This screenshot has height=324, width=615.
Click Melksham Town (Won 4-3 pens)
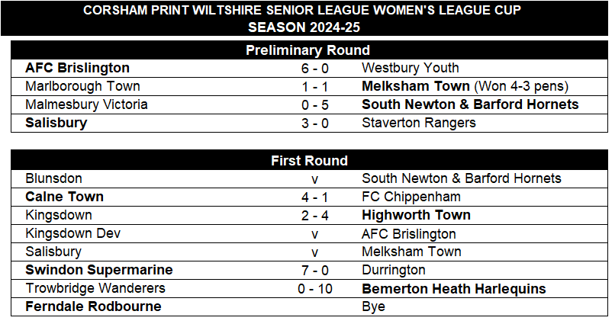(465, 86)
